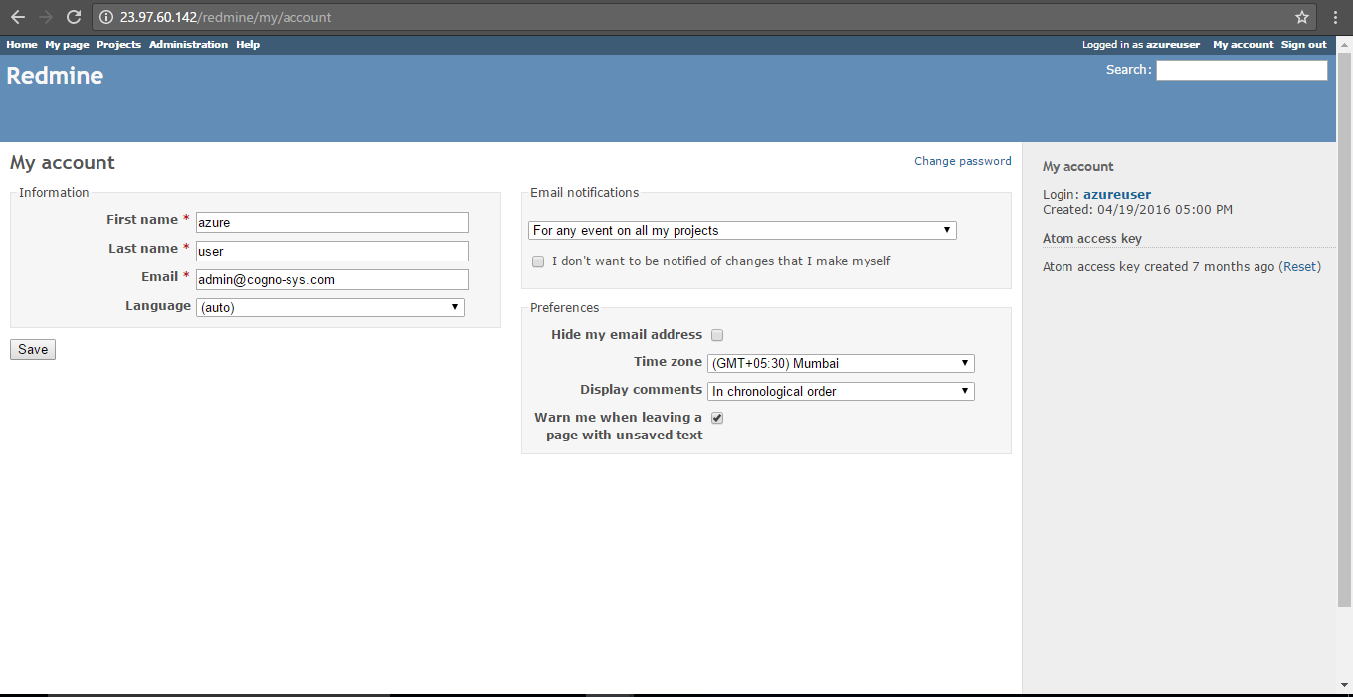The width and height of the screenshot is (1353, 697).
Task: Open the Display comments dropdown
Action: [841, 392]
